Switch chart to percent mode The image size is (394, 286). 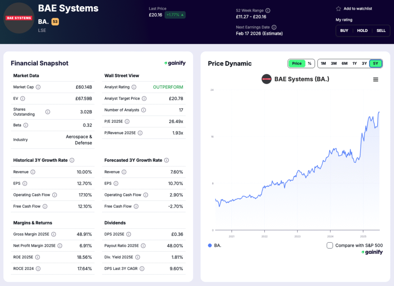(x=309, y=63)
